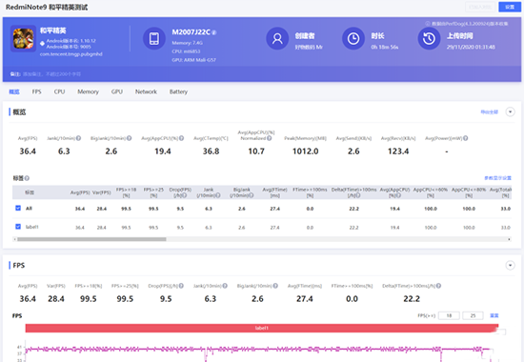
Task: Collapse the overview section with round arrow
Action: point(511,112)
